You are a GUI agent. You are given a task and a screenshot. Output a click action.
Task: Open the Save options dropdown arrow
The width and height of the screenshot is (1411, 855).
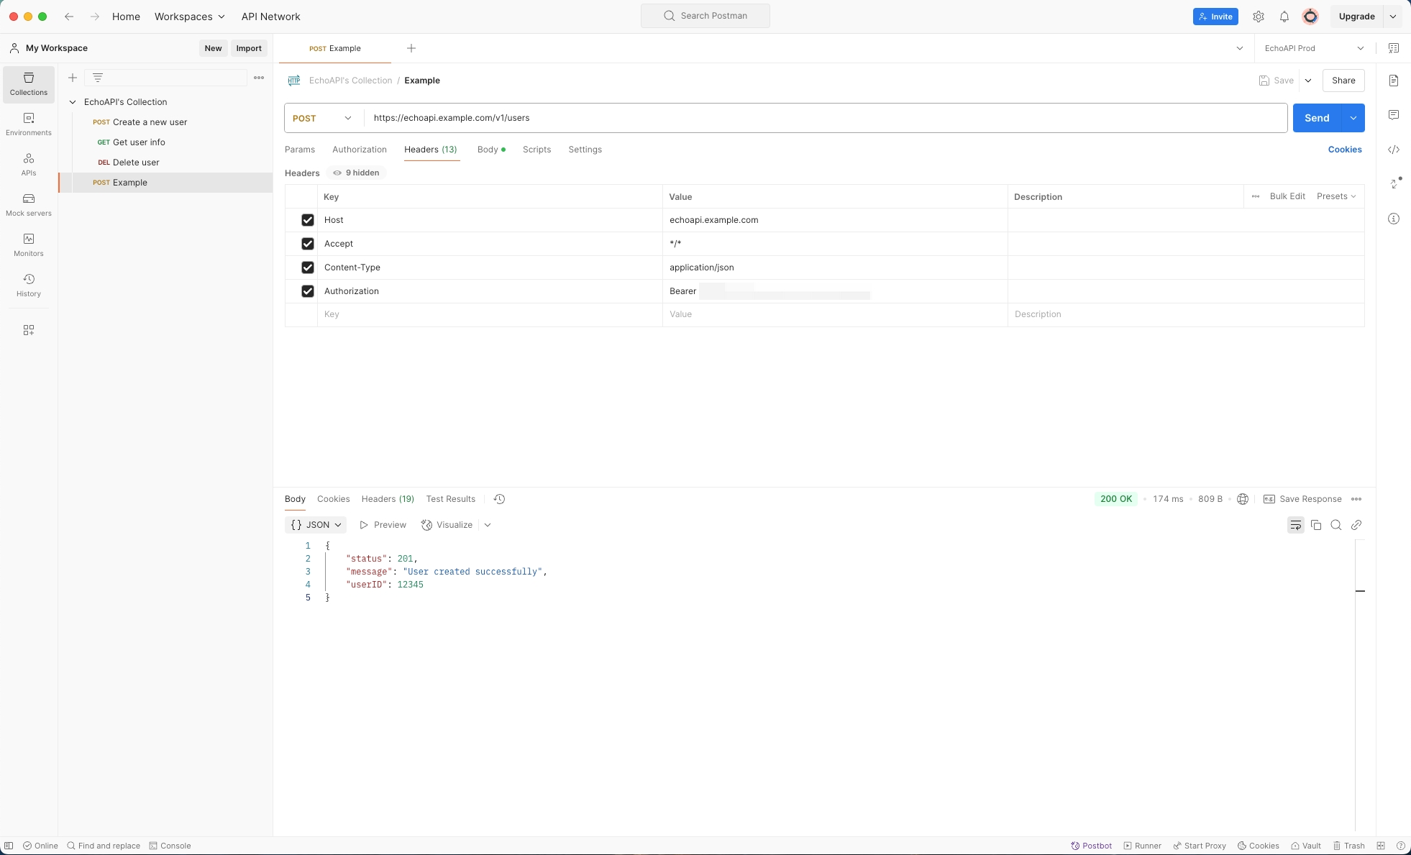[1308, 81]
